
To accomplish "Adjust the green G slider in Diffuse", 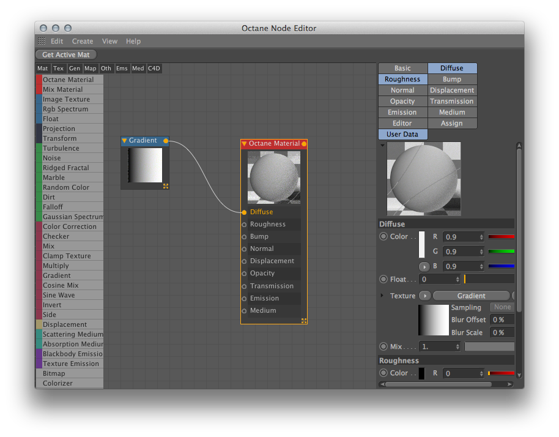I will (x=501, y=252).
